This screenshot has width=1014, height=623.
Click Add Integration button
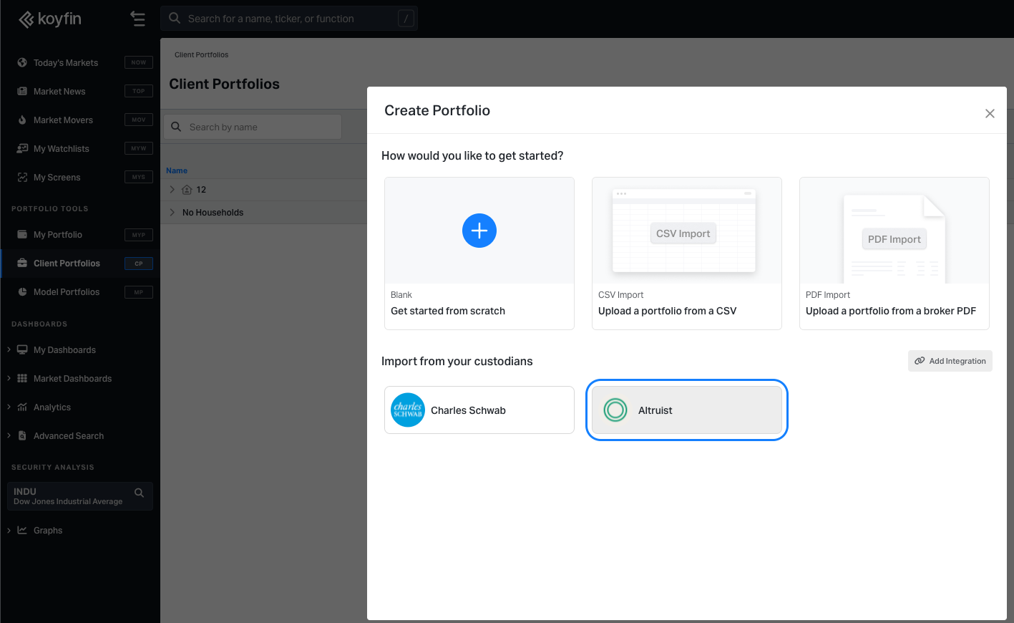click(950, 361)
